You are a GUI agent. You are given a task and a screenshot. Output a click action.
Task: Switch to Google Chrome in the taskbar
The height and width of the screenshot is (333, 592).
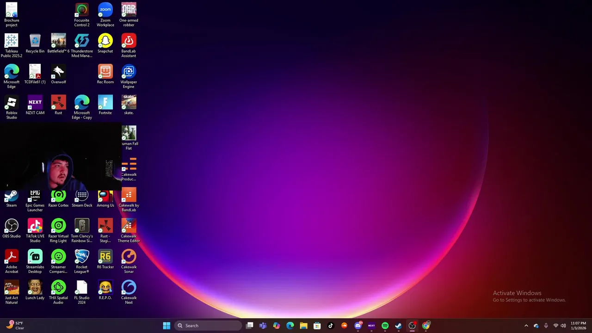click(x=425, y=326)
